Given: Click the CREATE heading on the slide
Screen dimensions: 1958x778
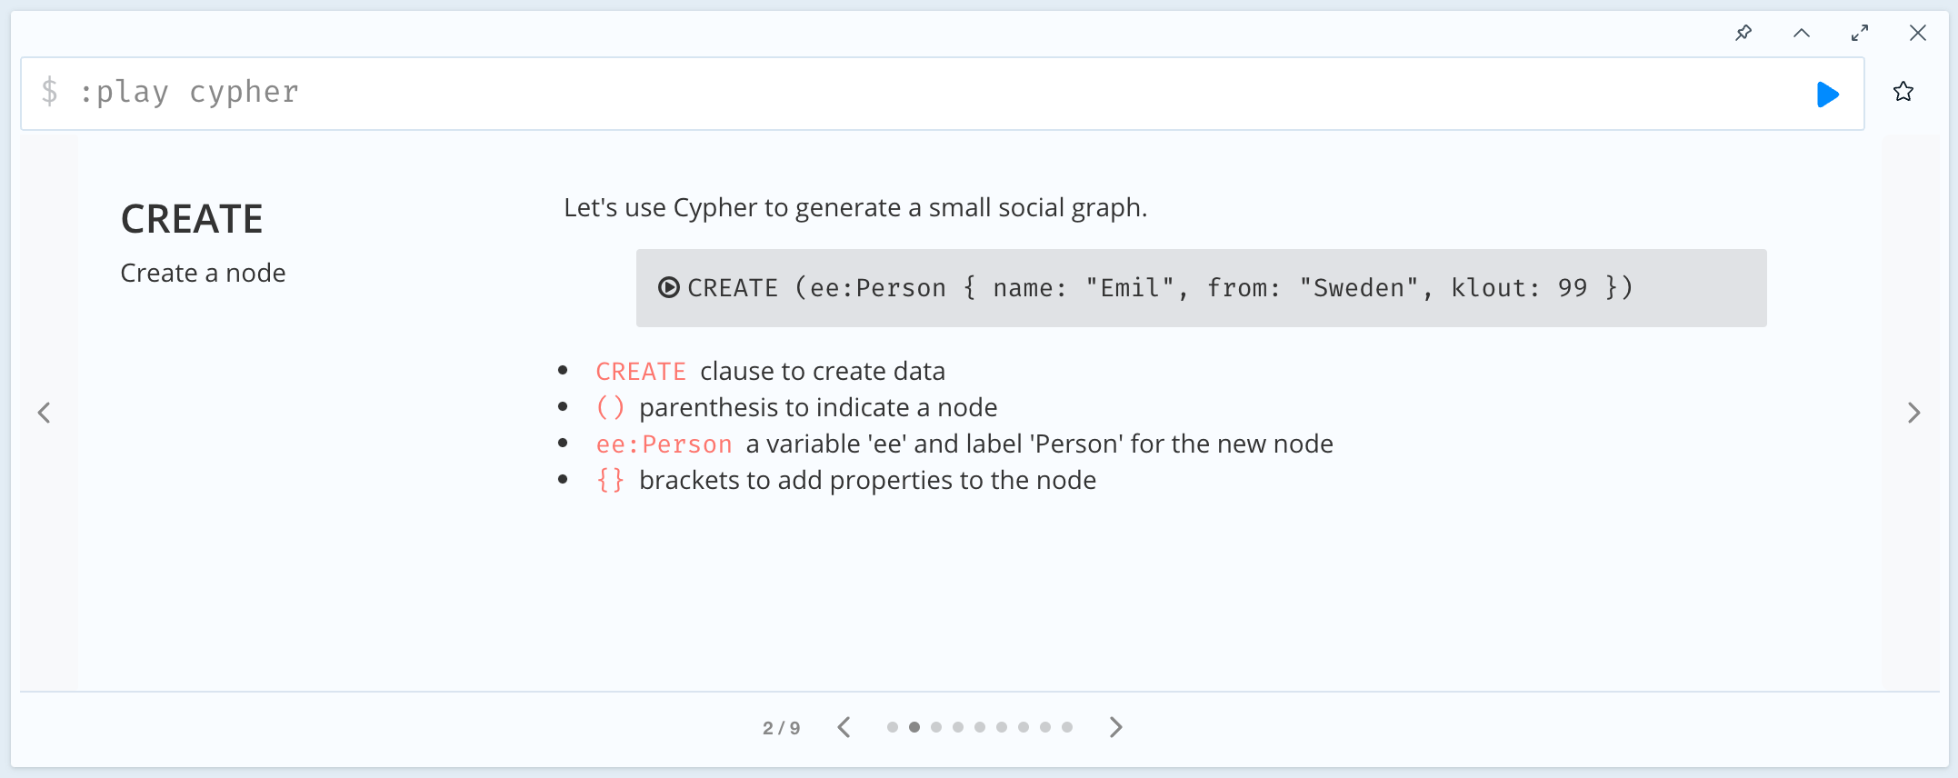Looking at the screenshot, I should [192, 218].
